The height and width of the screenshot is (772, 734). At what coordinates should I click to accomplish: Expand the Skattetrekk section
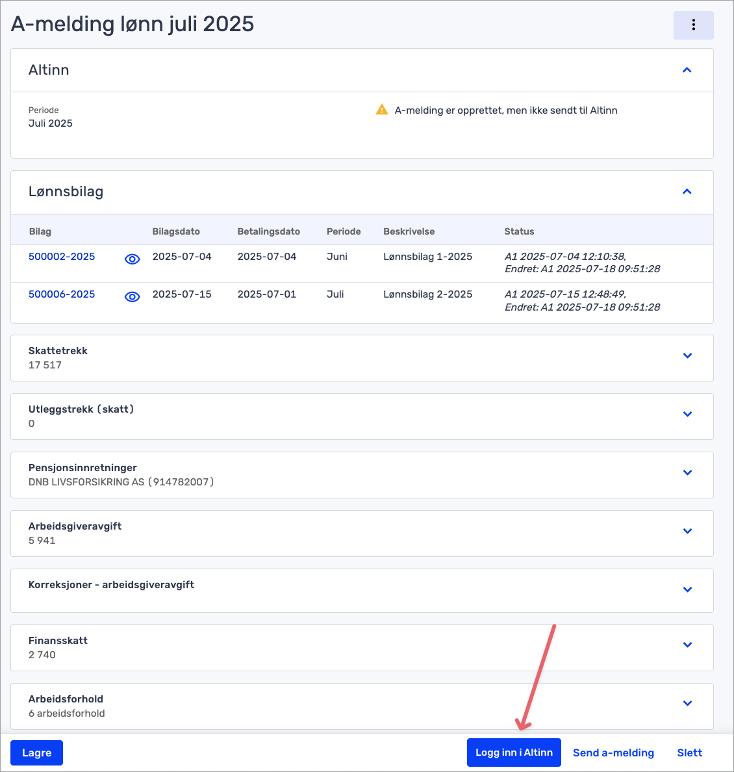[x=687, y=355]
